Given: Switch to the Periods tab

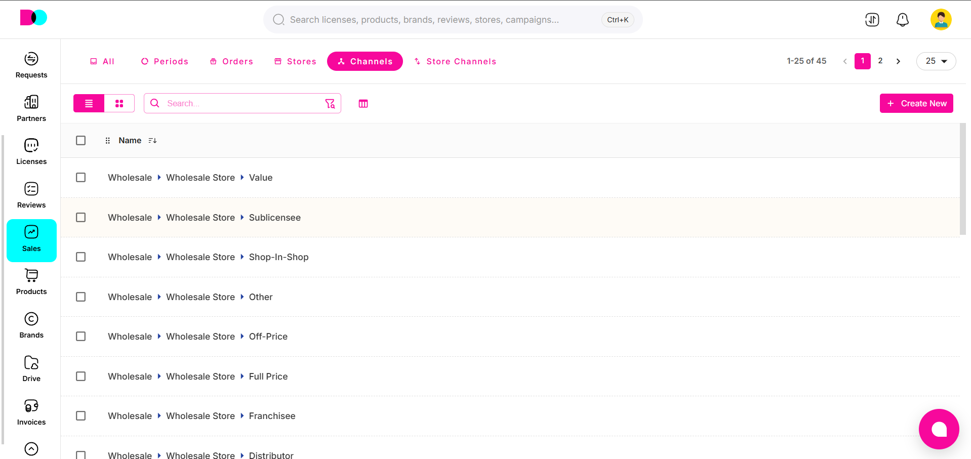Looking at the screenshot, I should coord(165,61).
